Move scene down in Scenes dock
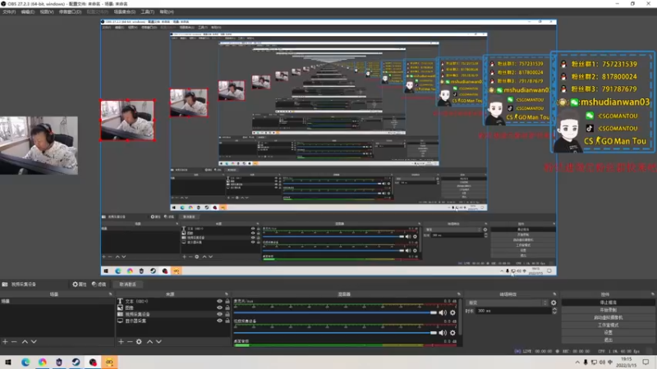Image resolution: width=657 pixels, height=369 pixels. click(34, 342)
